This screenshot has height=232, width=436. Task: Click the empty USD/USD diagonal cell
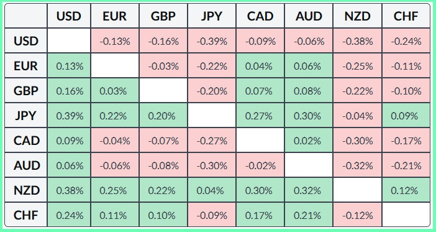coord(69,41)
